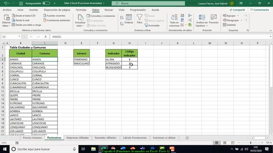Select cell containing FEMENINO
273x153 pixels.
tap(81, 59)
